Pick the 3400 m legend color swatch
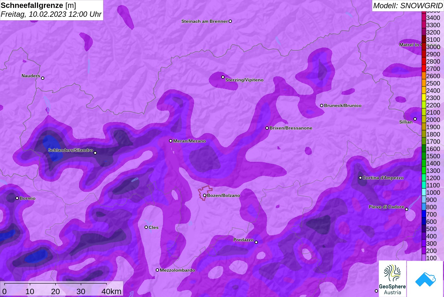The width and height of the screenshot is (444, 297). (424, 17)
